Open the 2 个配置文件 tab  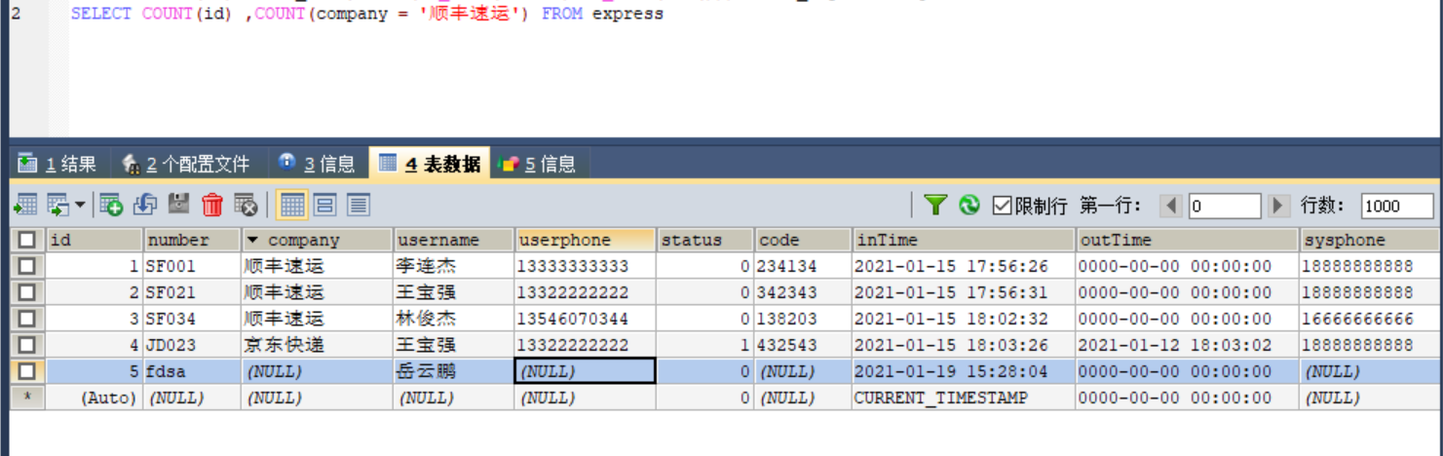(185, 164)
